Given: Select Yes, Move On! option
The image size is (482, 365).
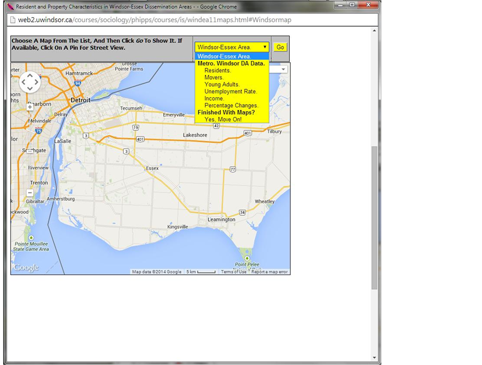Looking at the screenshot, I should [x=223, y=119].
